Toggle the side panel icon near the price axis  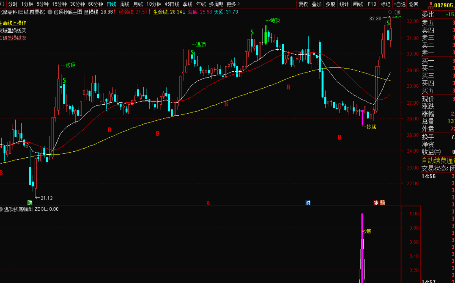(397, 12)
